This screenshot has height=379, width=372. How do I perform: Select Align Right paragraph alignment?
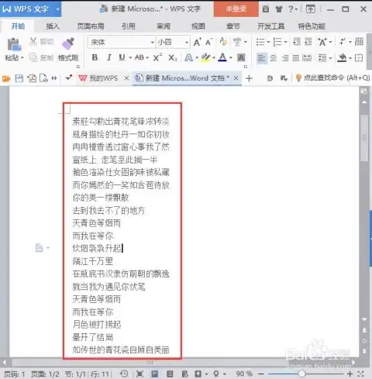tap(285, 58)
